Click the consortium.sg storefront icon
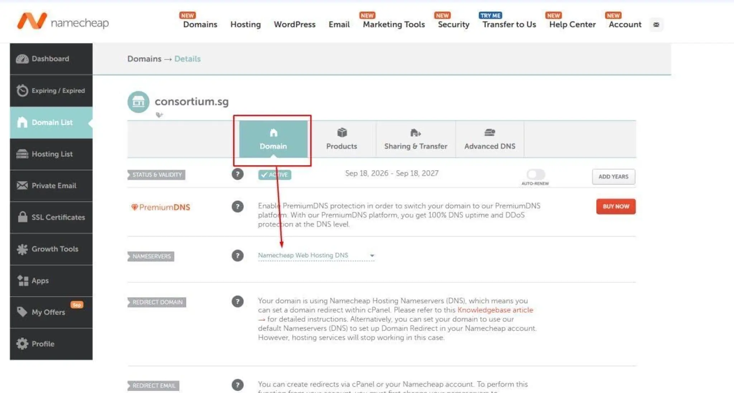The height and width of the screenshot is (393, 734). point(138,102)
